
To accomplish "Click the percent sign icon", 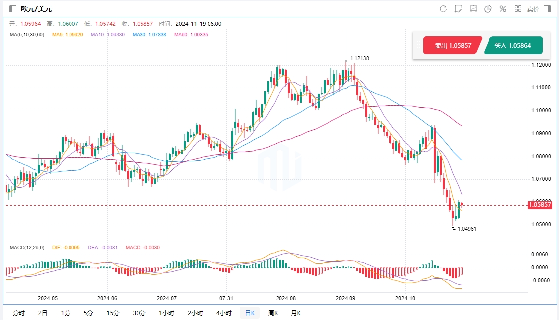I will (502, 9).
